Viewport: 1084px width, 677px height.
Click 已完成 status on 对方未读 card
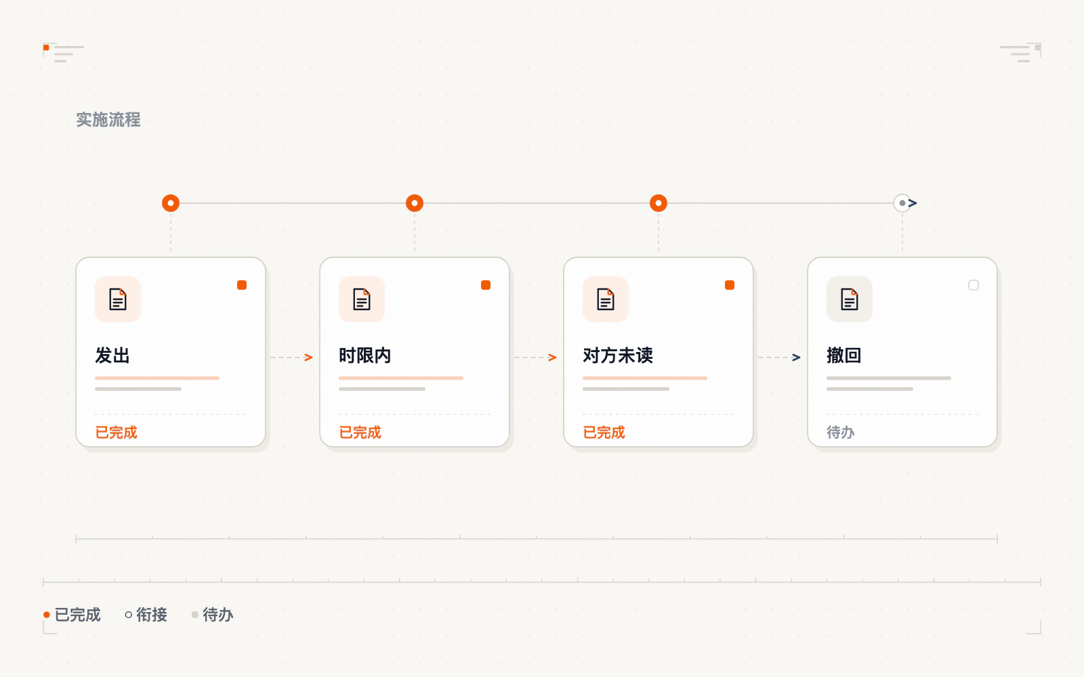(x=604, y=433)
